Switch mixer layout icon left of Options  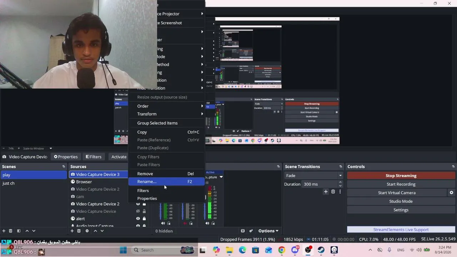coord(243,231)
